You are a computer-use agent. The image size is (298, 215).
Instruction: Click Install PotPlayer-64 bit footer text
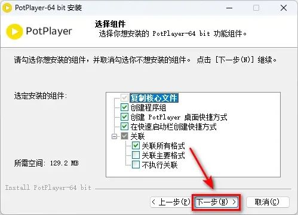tap(48, 188)
